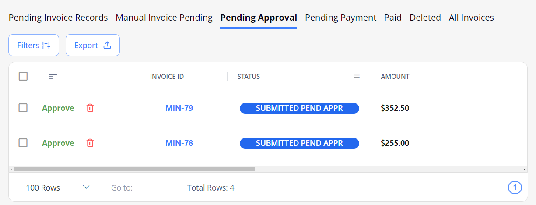This screenshot has height=205, width=536.
Task: Delete invoice MIN-79 with trash icon
Action: point(90,108)
